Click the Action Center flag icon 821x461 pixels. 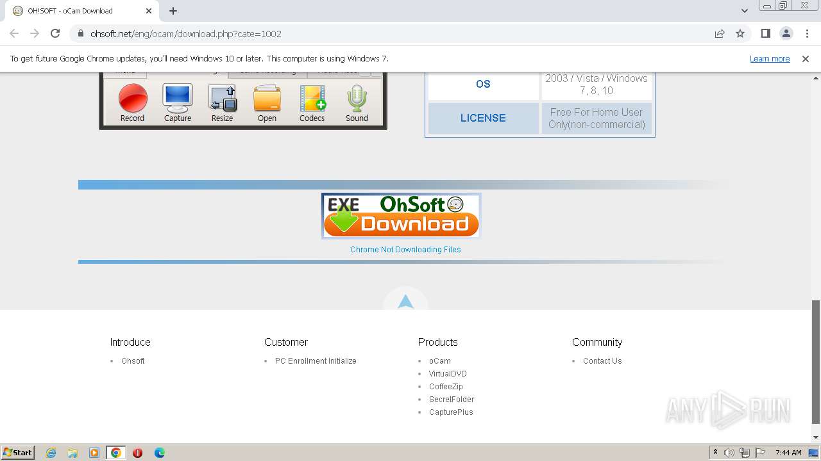click(760, 453)
